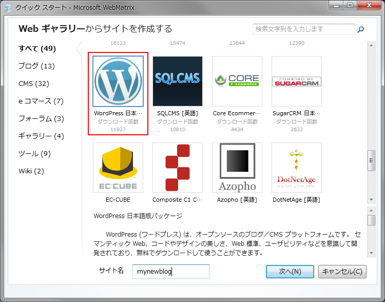Select the Azopho app tile
Screen dimensions: 385x302
tap(237, 168)
